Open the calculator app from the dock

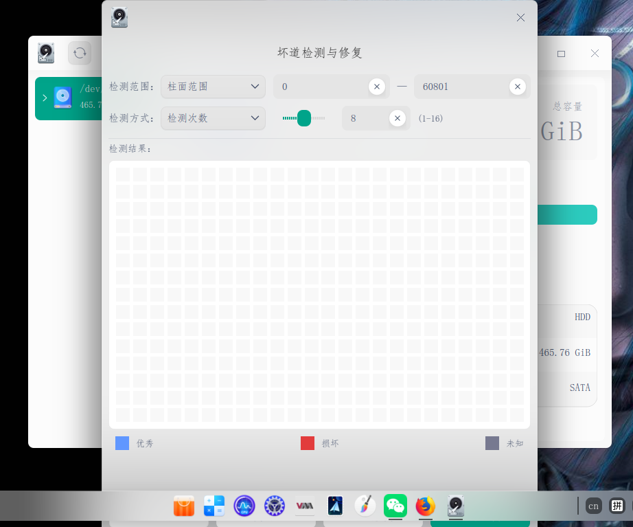pyautogui.click(x=214, y=506)
